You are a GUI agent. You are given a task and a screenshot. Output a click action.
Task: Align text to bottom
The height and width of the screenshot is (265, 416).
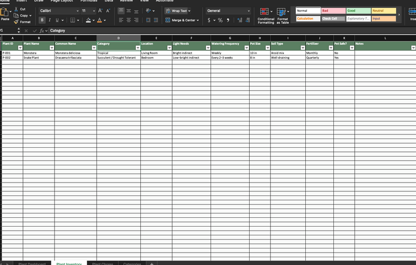(136, 11)
